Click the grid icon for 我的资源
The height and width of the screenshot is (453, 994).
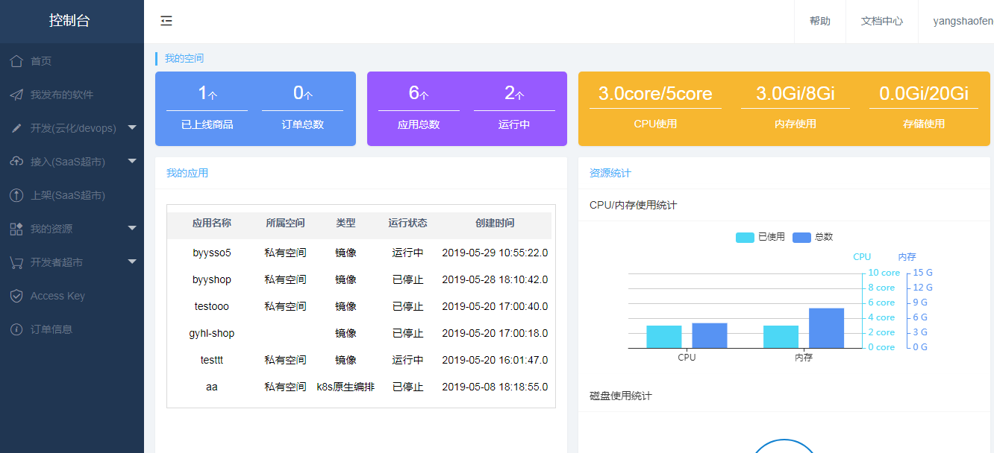click(16, 229)
